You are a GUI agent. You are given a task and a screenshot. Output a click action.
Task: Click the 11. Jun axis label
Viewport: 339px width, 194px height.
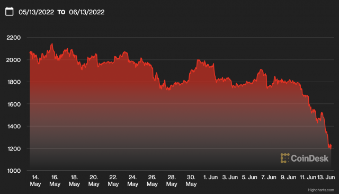click(308, 178)
